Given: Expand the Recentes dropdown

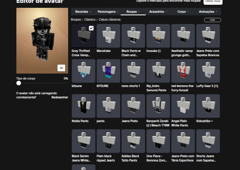Looking at the screenshot, I should tap(83, 12).
